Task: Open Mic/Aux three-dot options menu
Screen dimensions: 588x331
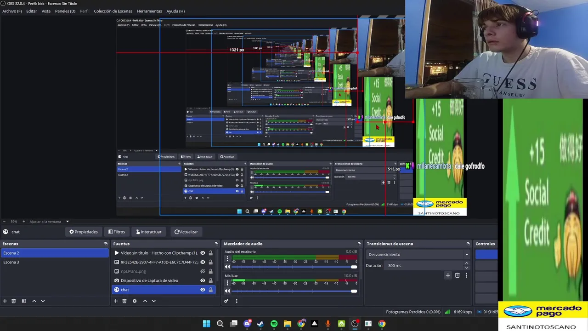Action: [x=227, y=283]
